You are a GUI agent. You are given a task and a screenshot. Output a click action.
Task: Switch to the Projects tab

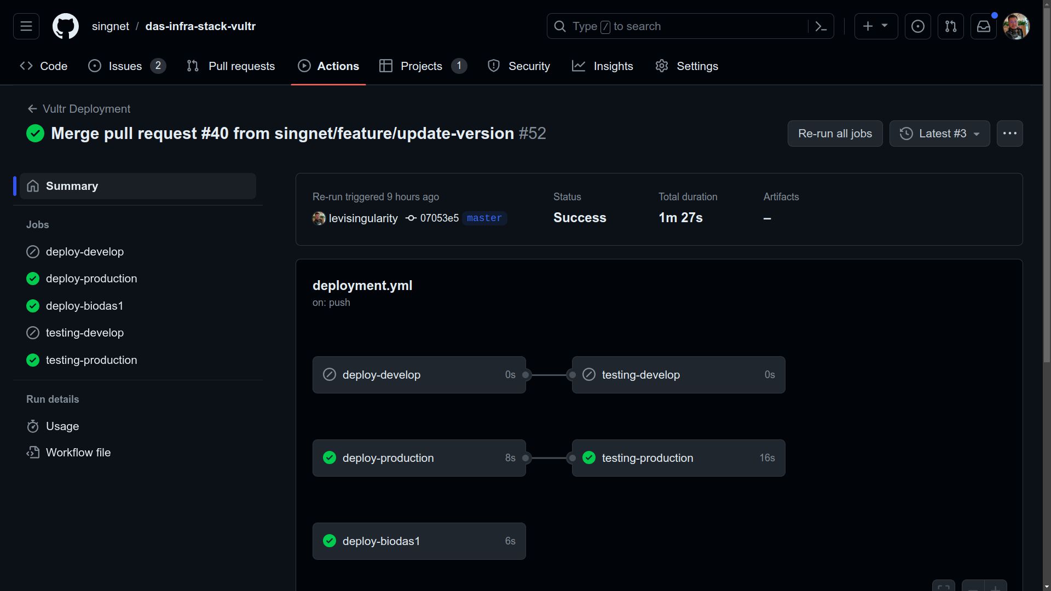tap(423, 66)
